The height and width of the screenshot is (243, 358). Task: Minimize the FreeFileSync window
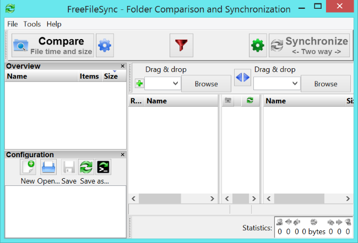click(x=302, y=8)
